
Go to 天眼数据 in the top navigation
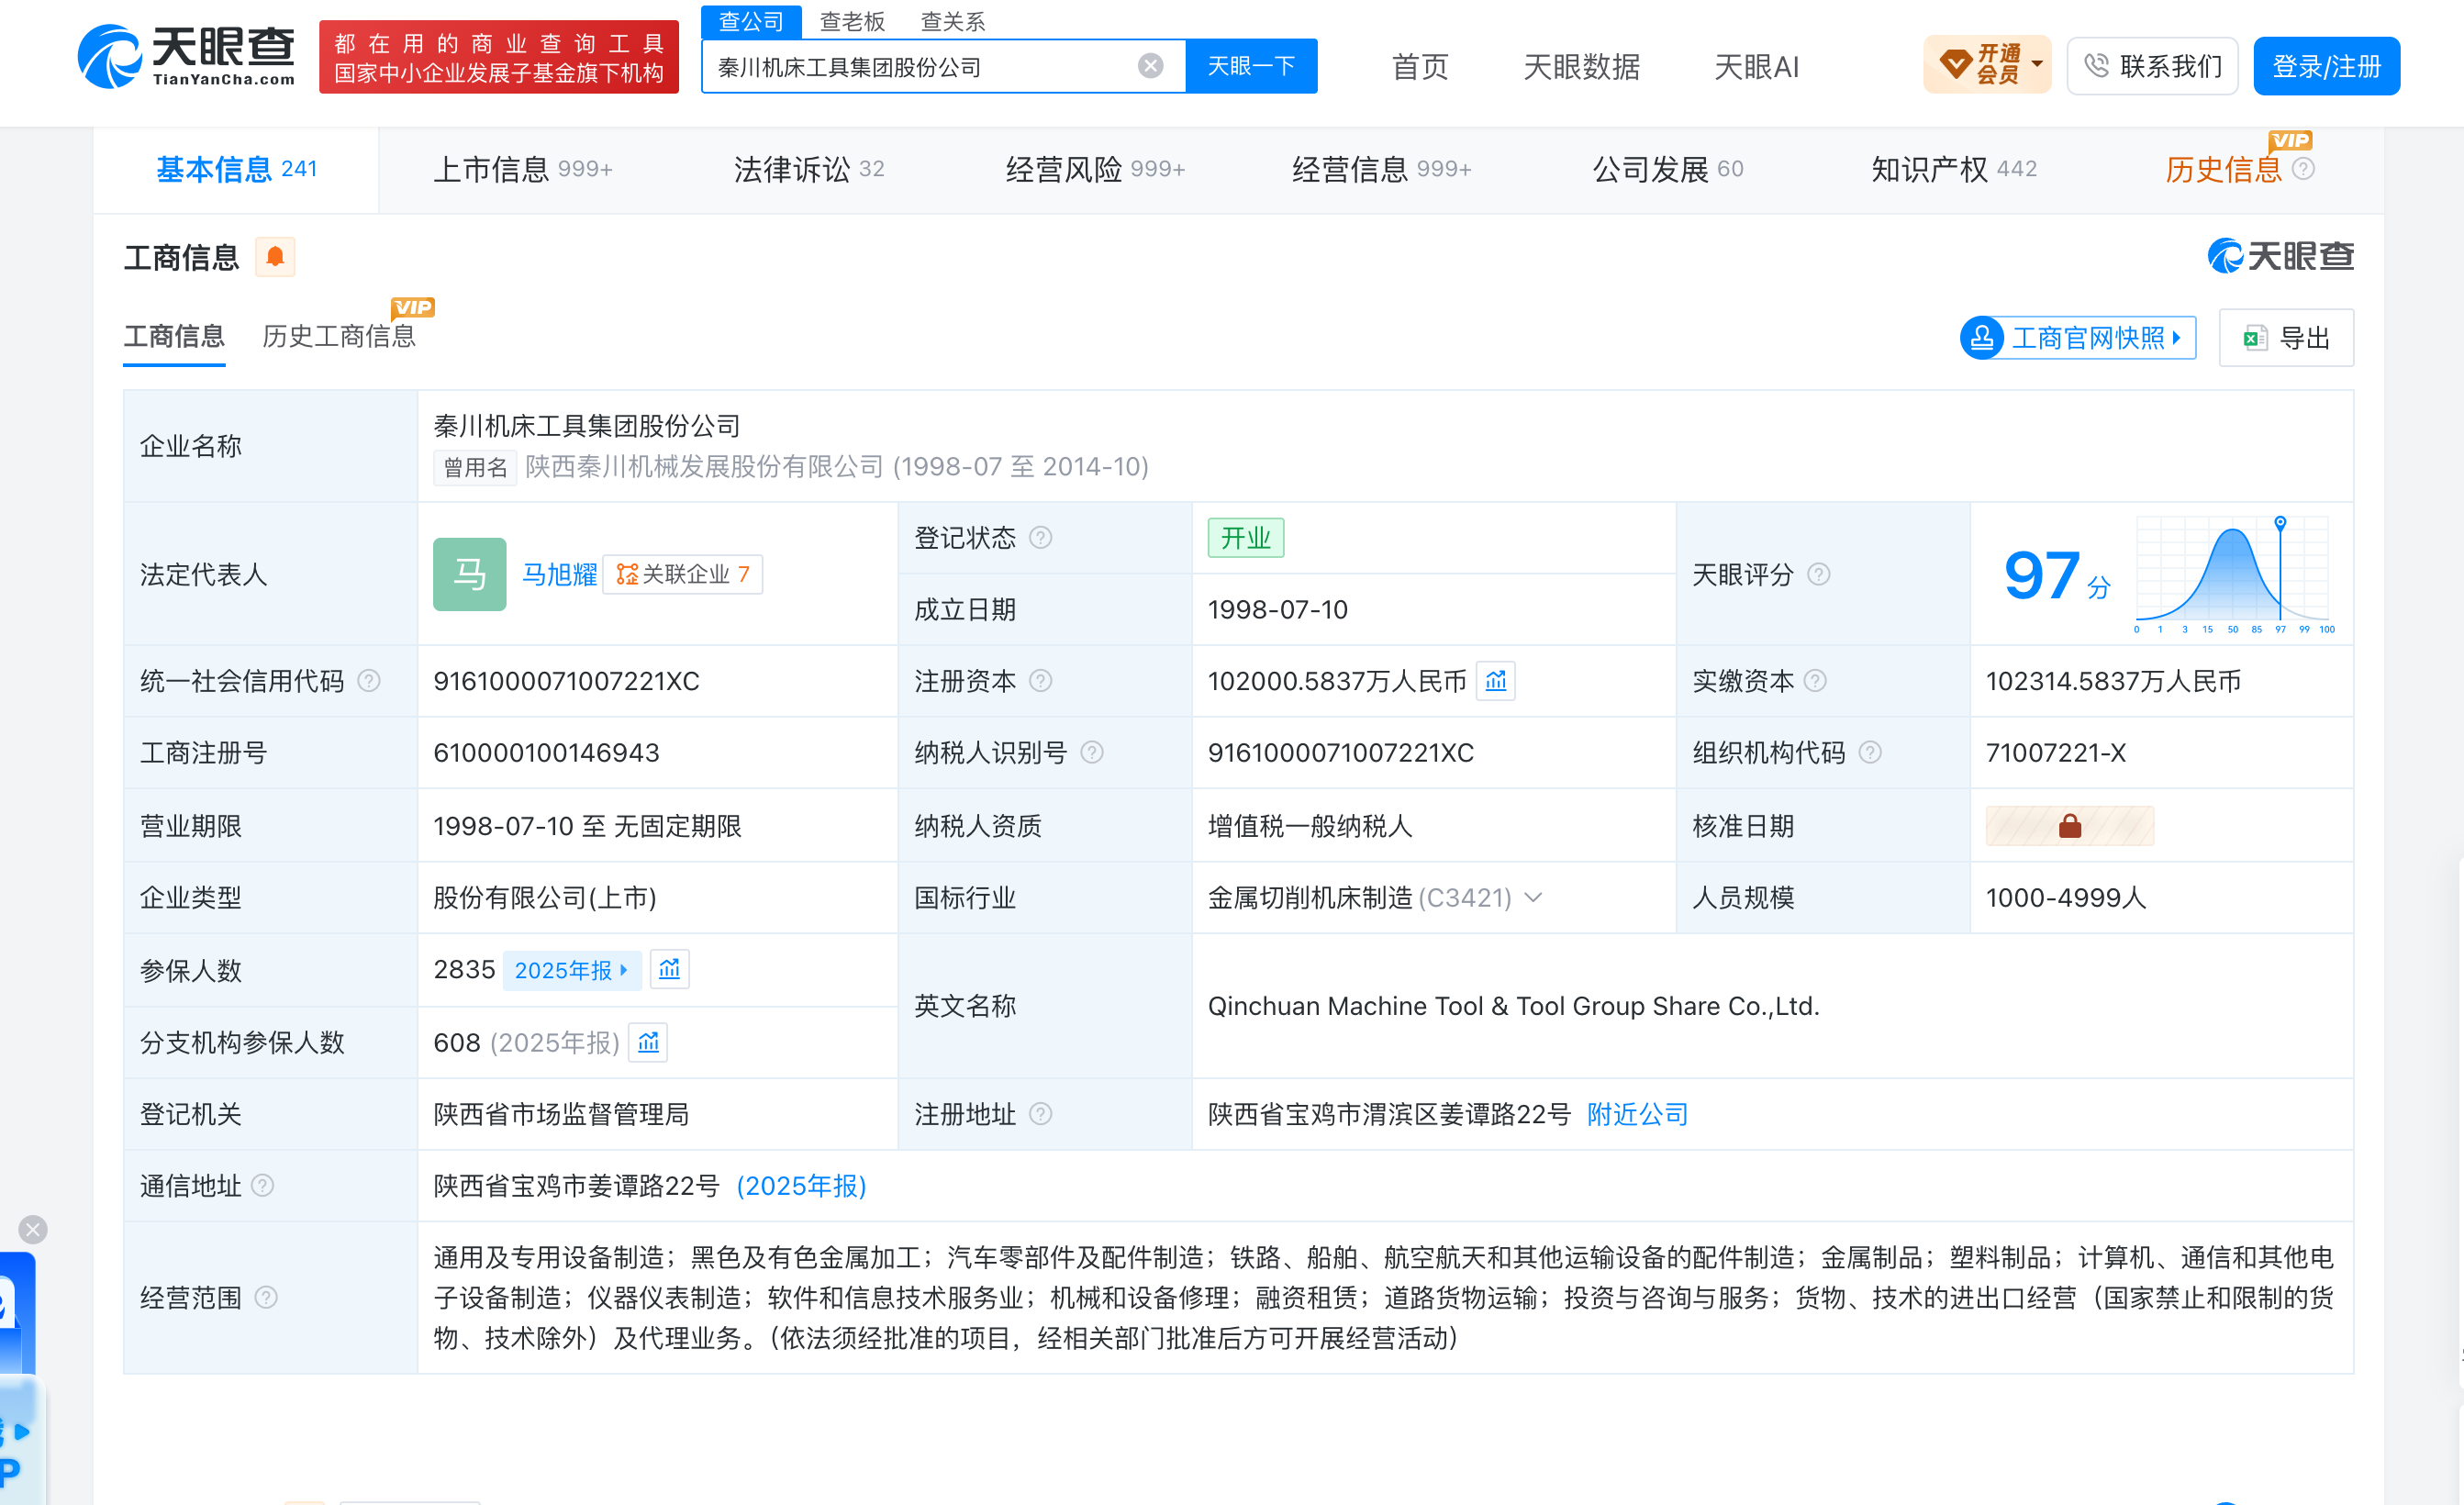(x=1580, y=67)
